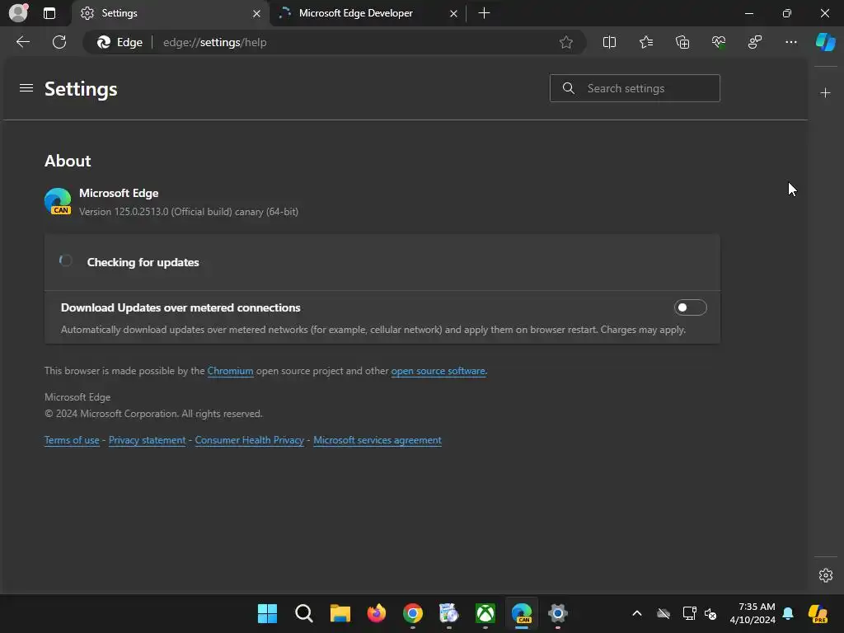This screenshot has width=844, height=633.
Task: Close the Microsoft Edge Developer tab
Action: [x=454, y=13]
